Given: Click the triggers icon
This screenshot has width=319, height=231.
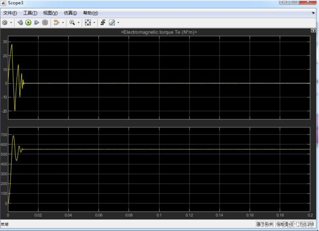Looking at the screenshot, I should (103, 23).
